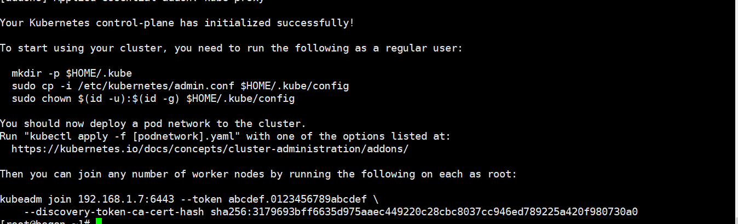Click the 'Then you can join' worker nodes line
The height and width of the screenshot is (224, 738).
pos(258,174)
